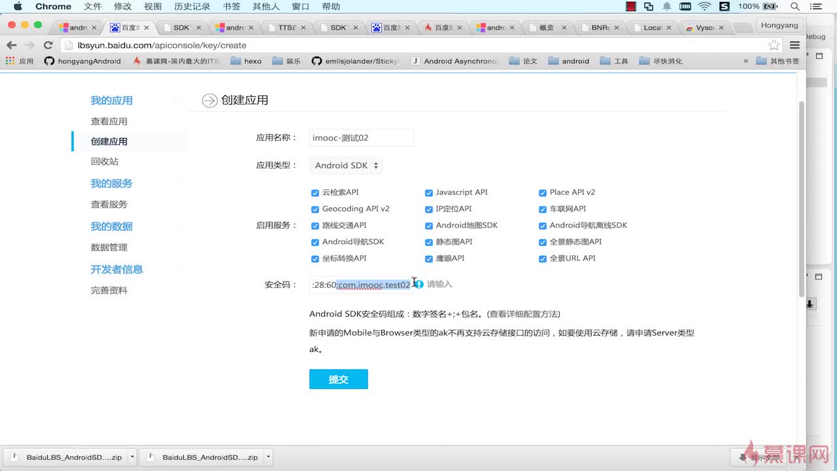Screen dimensions: 837x471
Task: Open the Android Asynchronous bookmark
Action: (455, 61)
